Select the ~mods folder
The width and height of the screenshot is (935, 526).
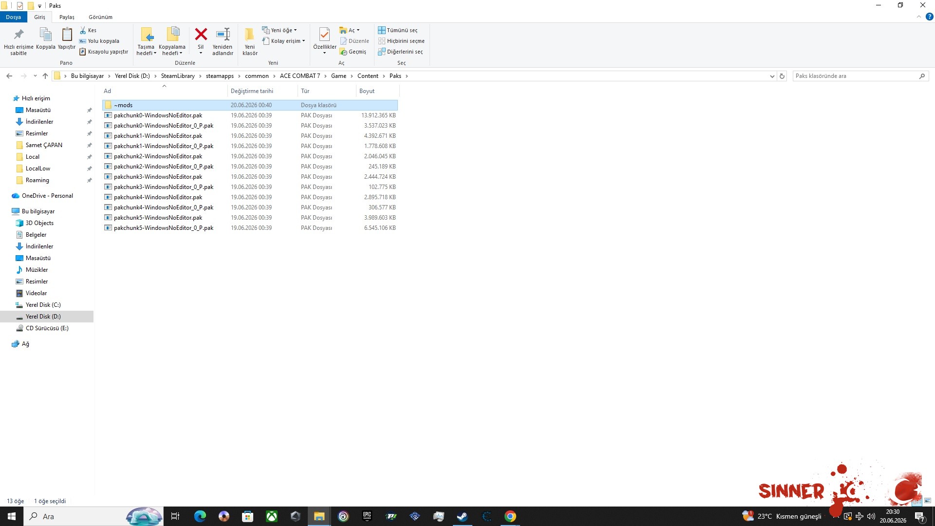tap(250, 105)
